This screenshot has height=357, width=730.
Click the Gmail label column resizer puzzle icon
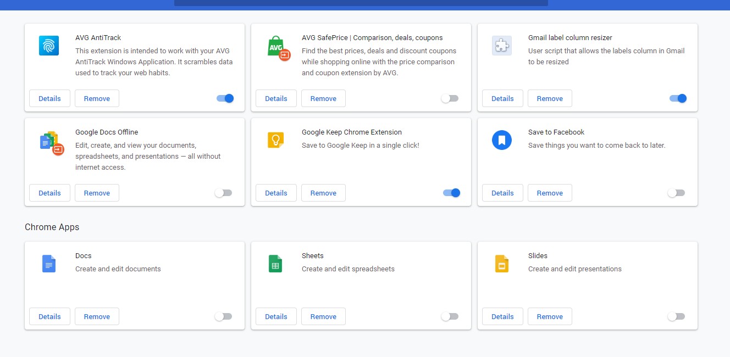click(501, 46)
